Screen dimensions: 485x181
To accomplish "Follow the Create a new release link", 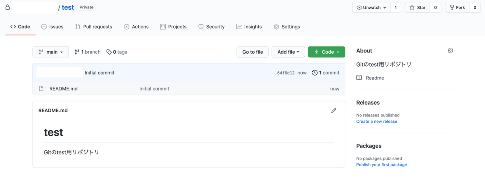I will click(x=377, y=121).
